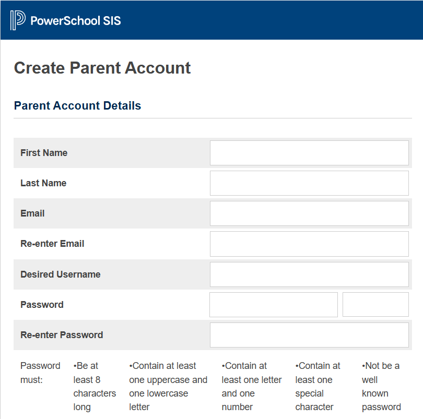Select the Last Name text box
The height and width of the screenshot is (419, 423).
pyautogui.click(x=309, y=183)
